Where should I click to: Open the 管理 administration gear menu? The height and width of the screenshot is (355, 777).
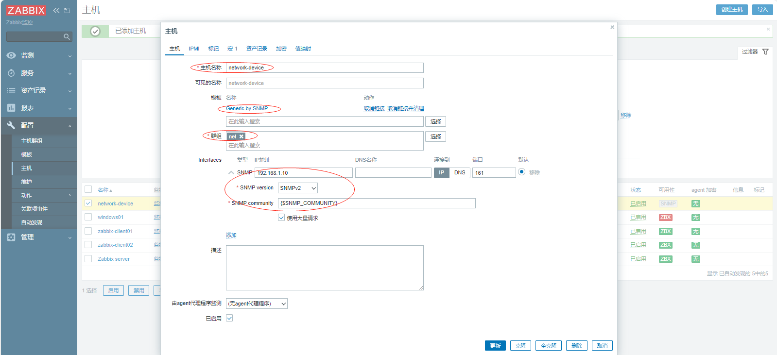[x=11, y=237]
